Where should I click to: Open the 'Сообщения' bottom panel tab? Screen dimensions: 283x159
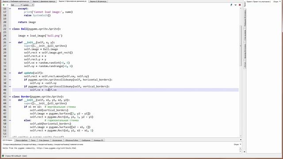point(86,140)
